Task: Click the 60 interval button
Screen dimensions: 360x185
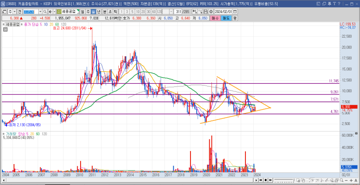Action: tap(154, 12)
